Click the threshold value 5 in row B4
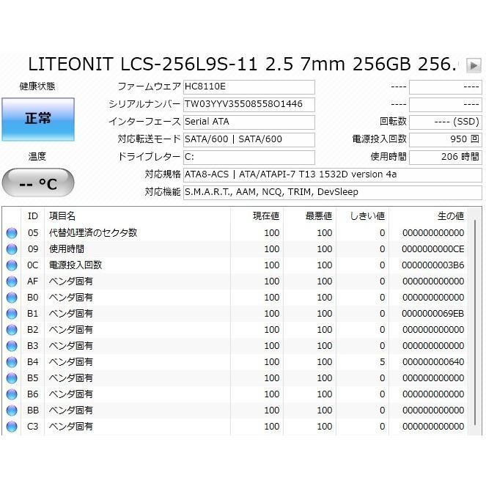Screen dimensions: 486x486 tap(383, 362)
